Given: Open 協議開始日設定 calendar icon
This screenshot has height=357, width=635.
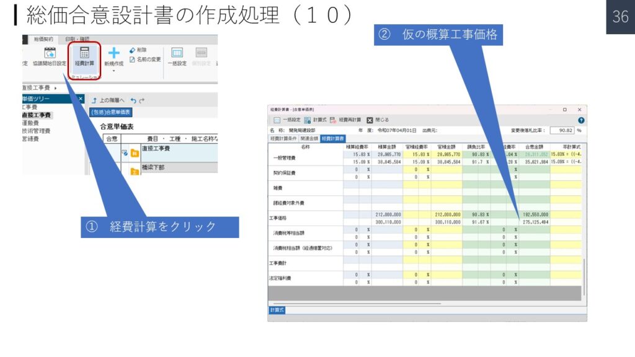Looking at the screenshot, I should pos(50,53).
